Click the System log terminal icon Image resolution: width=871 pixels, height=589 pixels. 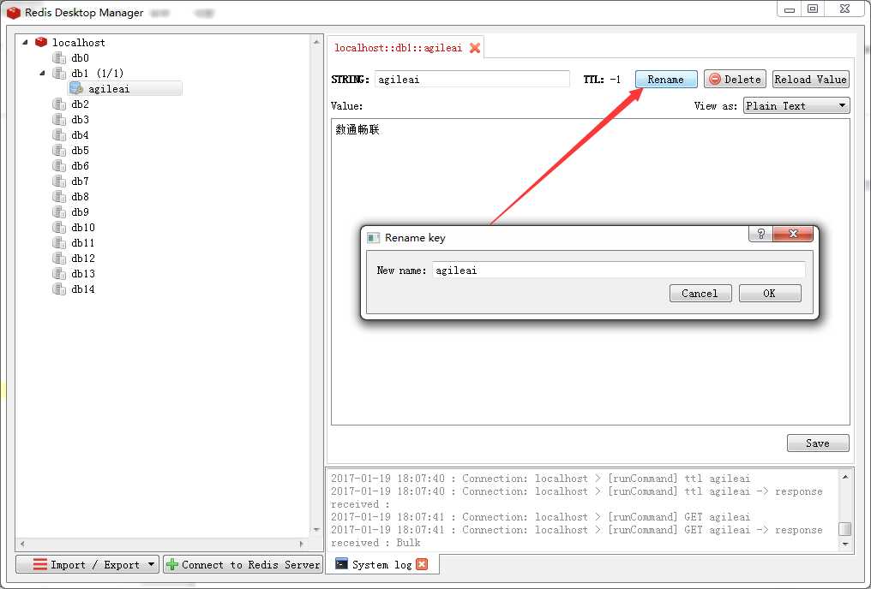pos(341,564)
